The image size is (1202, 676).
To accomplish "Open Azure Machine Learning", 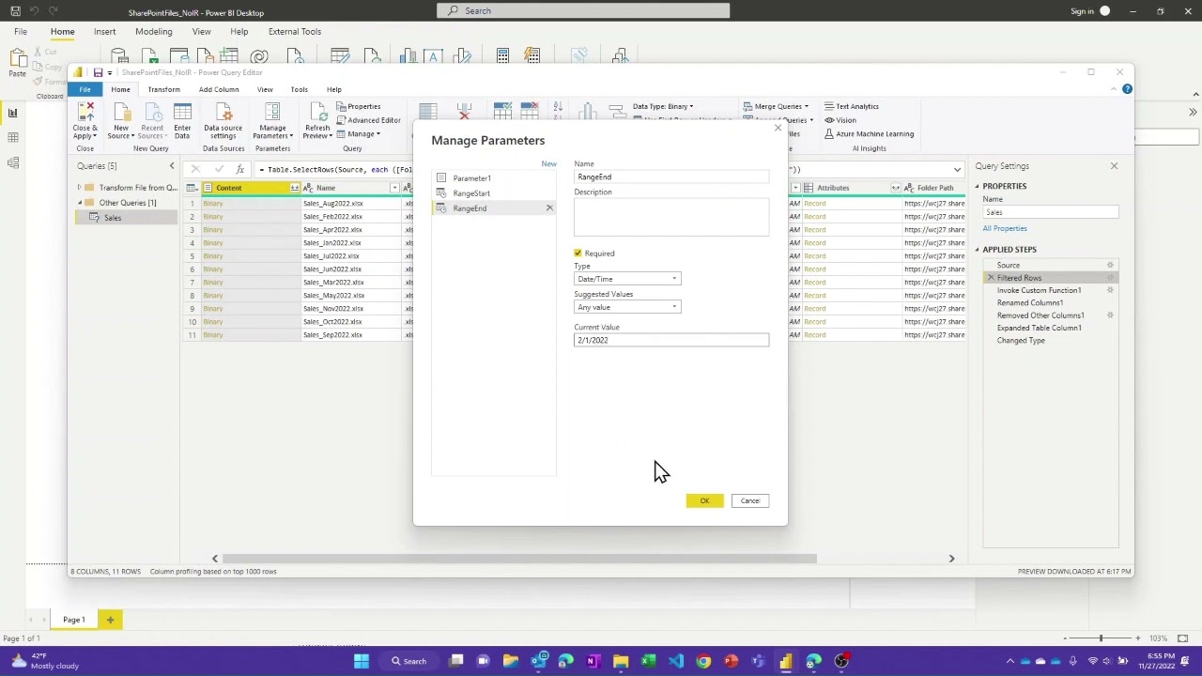I will (869, 133).
